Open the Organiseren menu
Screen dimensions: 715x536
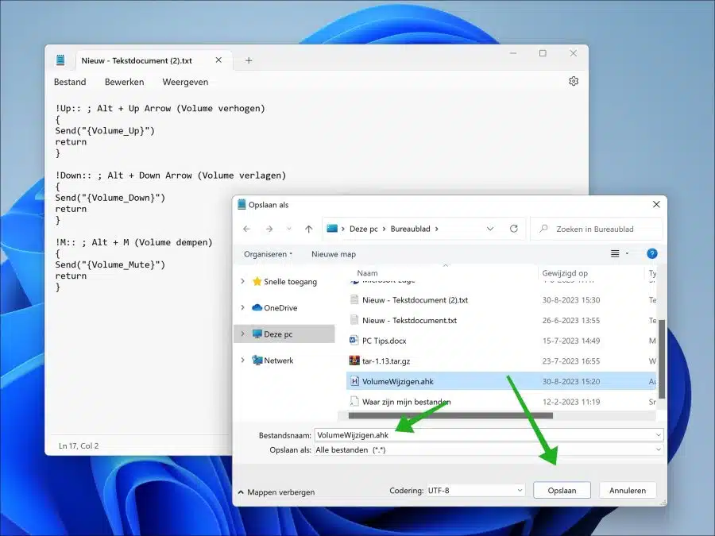[x=268, y=254]
